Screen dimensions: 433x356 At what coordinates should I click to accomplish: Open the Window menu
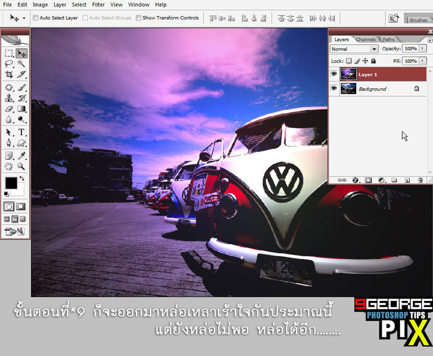pyautogui.click(x=139, y=5)
